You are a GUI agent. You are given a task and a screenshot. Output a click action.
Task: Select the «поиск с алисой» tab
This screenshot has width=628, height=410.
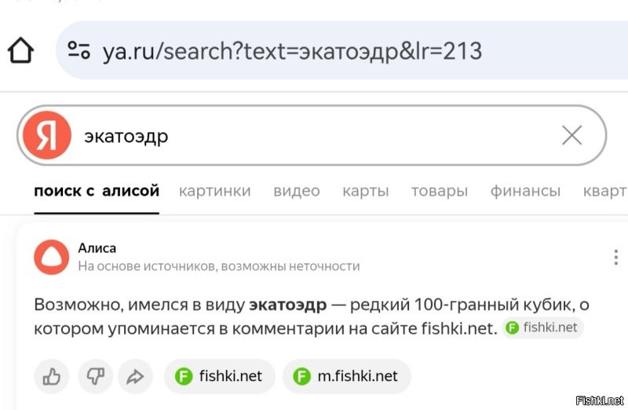[97, 191]
